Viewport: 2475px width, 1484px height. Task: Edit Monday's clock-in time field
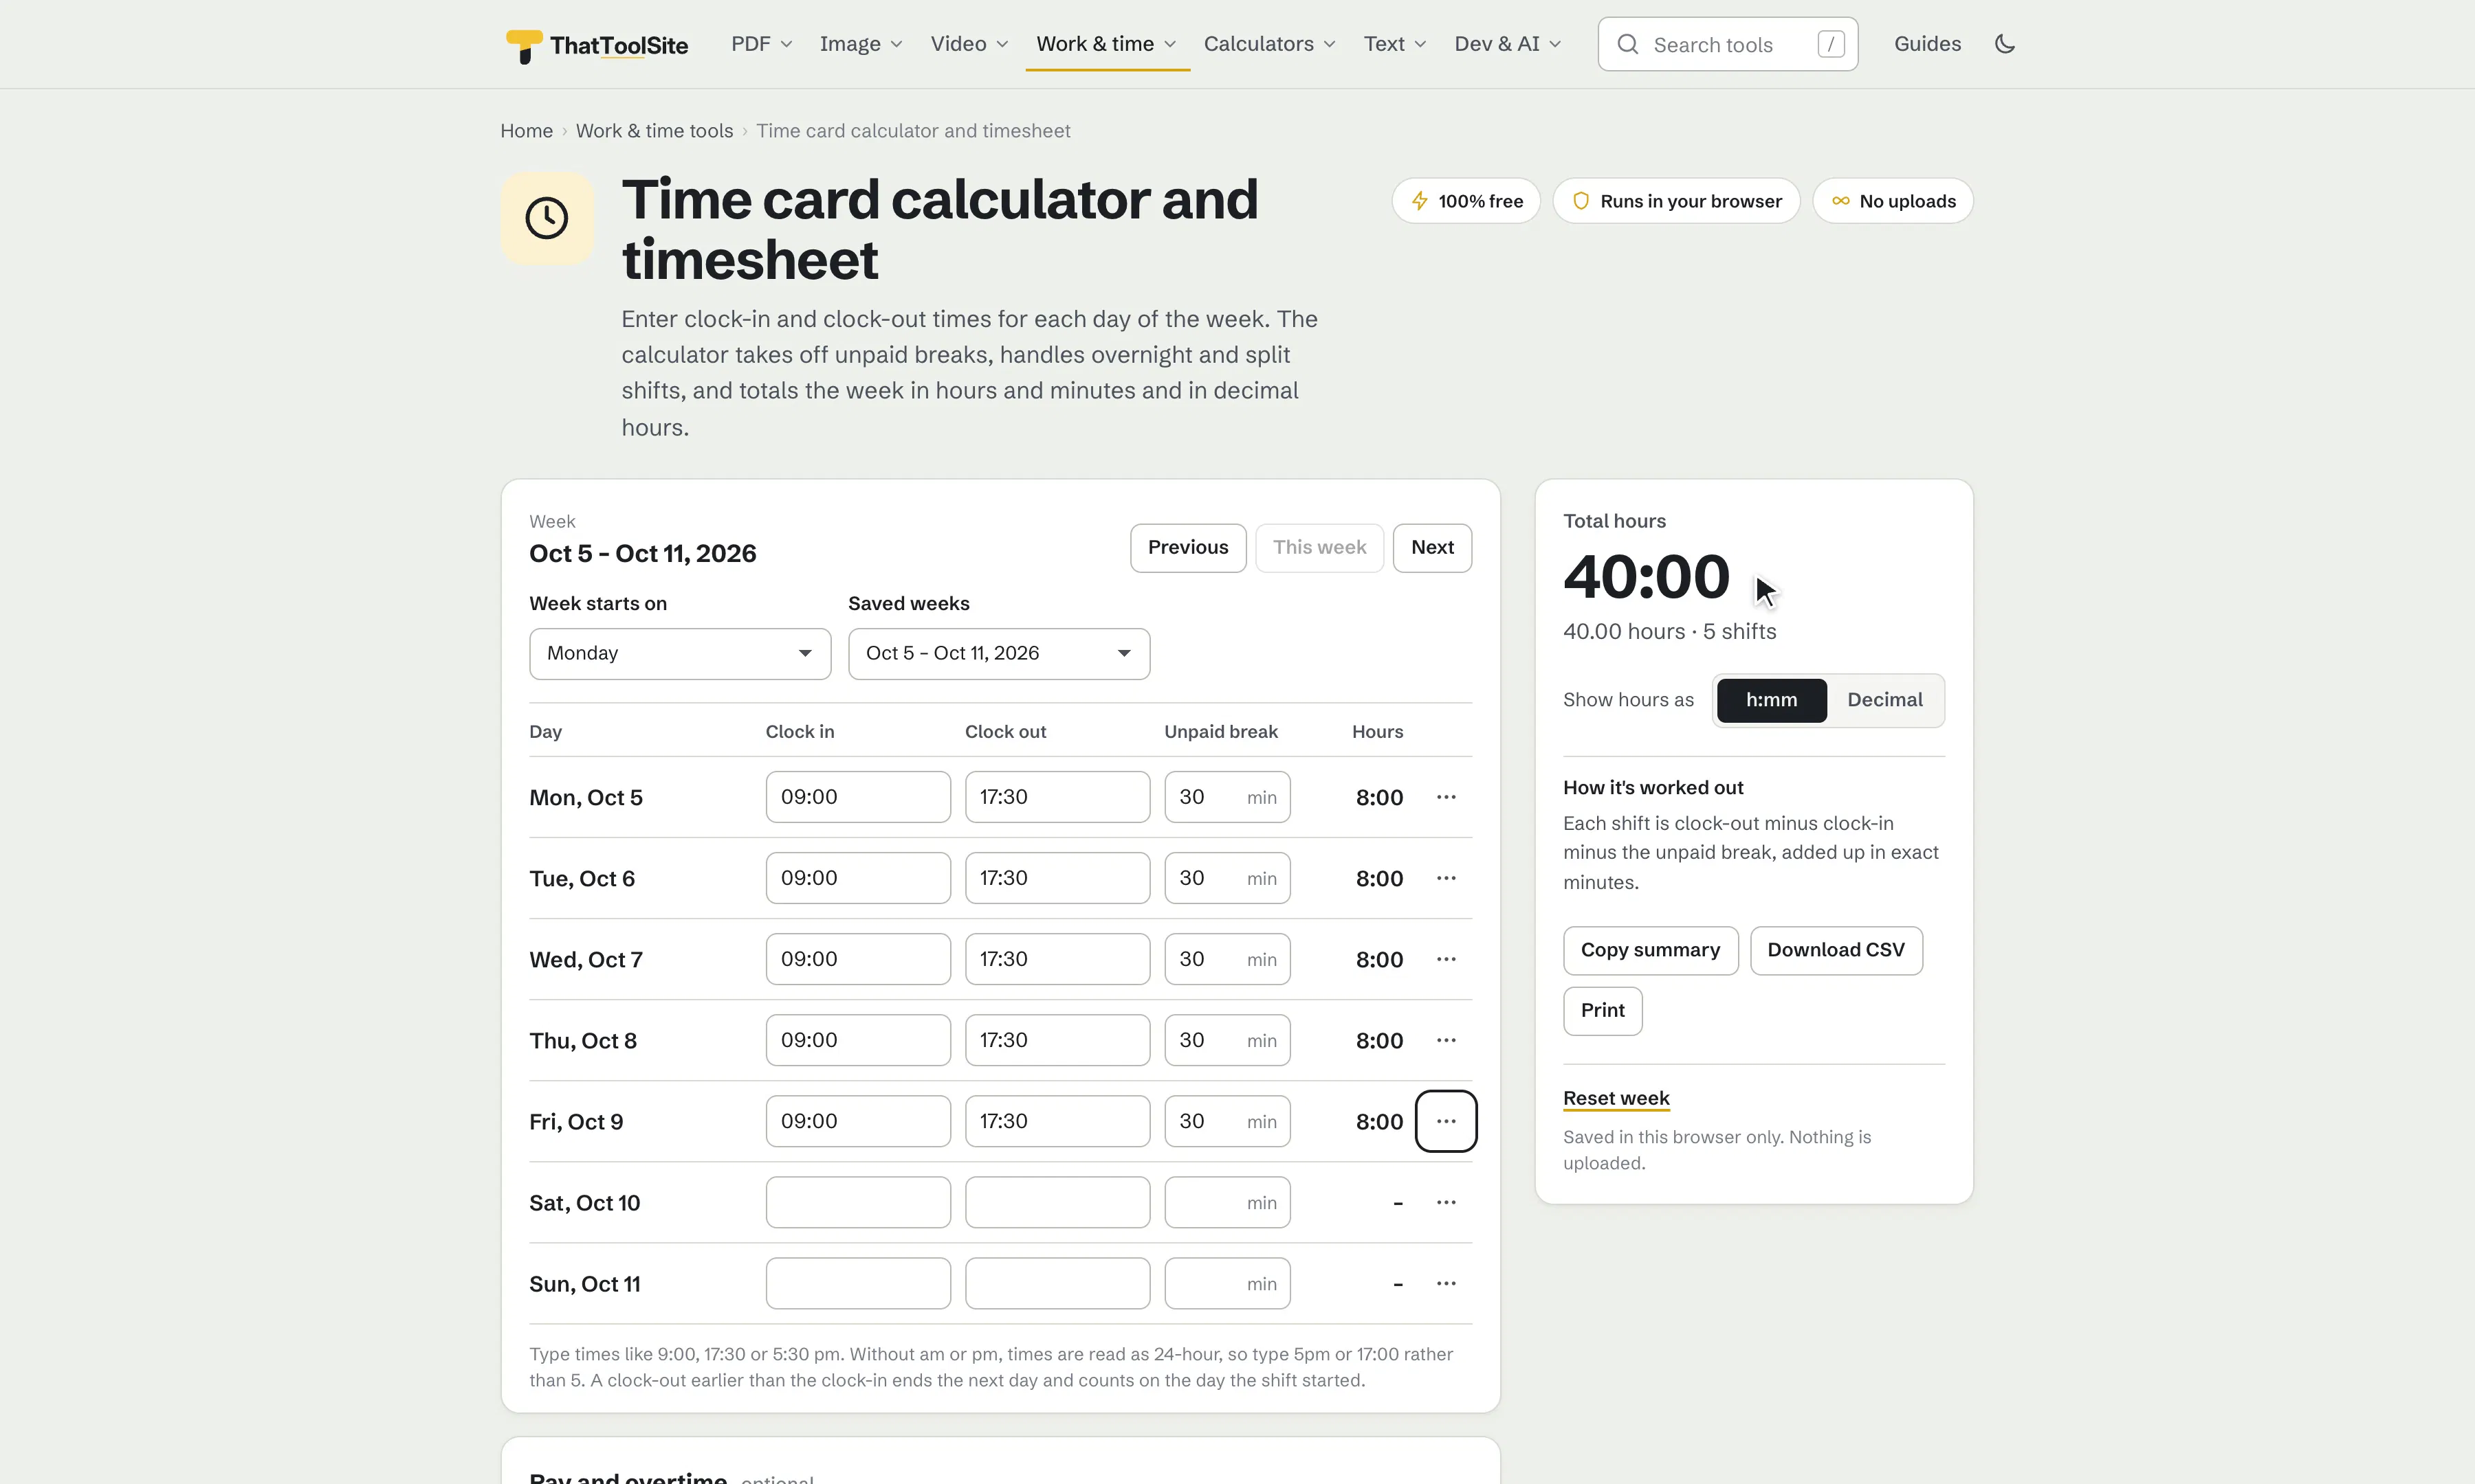pos(857,797)
